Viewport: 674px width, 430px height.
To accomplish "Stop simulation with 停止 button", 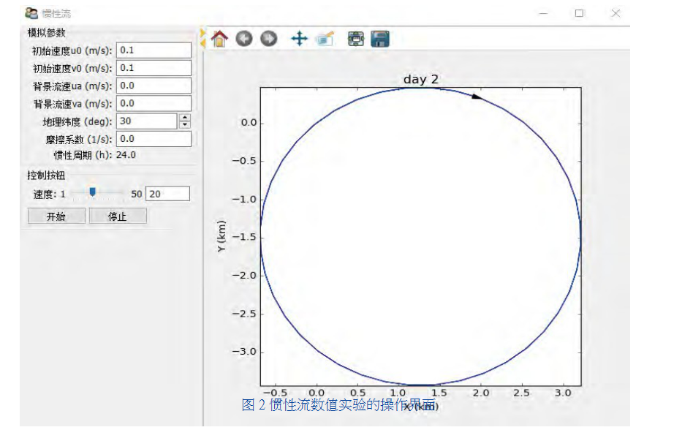I will click(118, 216).
